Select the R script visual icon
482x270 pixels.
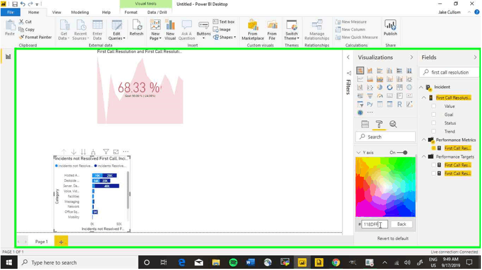coord(399,104)
